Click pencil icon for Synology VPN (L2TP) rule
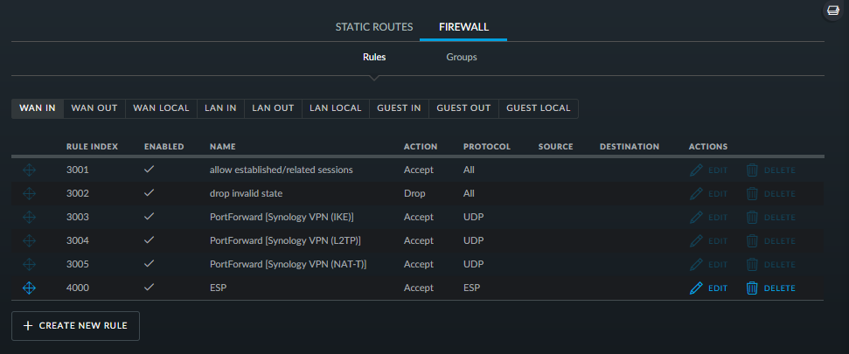Image resolution: width=849 pixels, height=354 pixels. pos(696,241)
